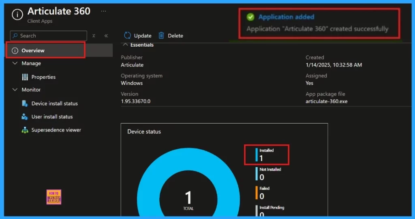Screen dimensions: 415x219
Task: Open Device install status page
Action: click(55, 103)
